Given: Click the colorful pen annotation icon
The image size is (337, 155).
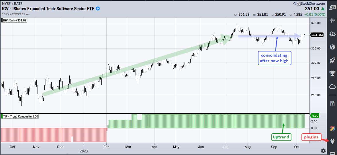Looking at the screenshot, I should point(332,129).
